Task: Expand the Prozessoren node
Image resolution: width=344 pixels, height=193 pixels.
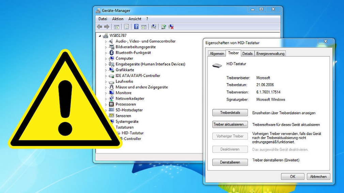Action: (x=106, y=104)
